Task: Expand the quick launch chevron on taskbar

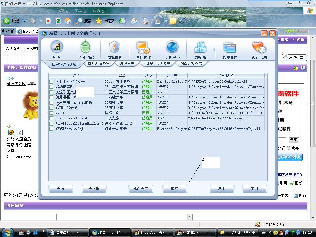Action: pyautogui.click(x=43, y=231)
